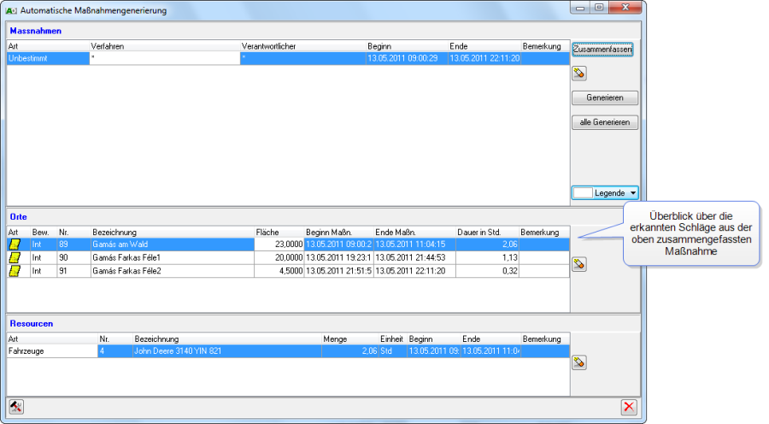Click the eraser icon beside the Orte table
This screenshot has height=424, width=769.
[x=579, y=264]
